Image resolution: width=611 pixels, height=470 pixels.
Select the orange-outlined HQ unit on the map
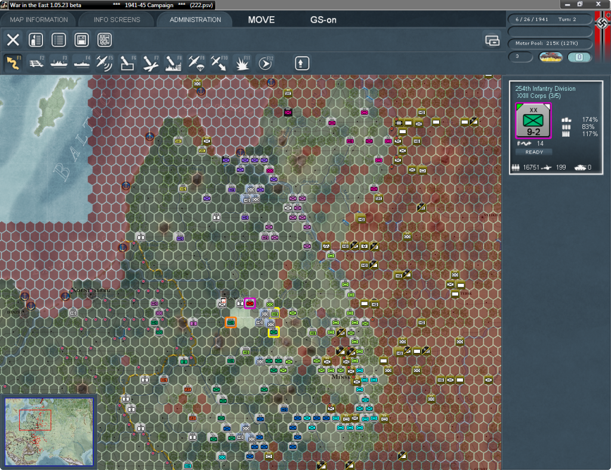tap(231, 322)
